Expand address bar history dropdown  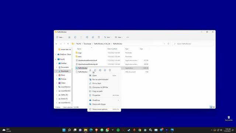click(164, 44)
